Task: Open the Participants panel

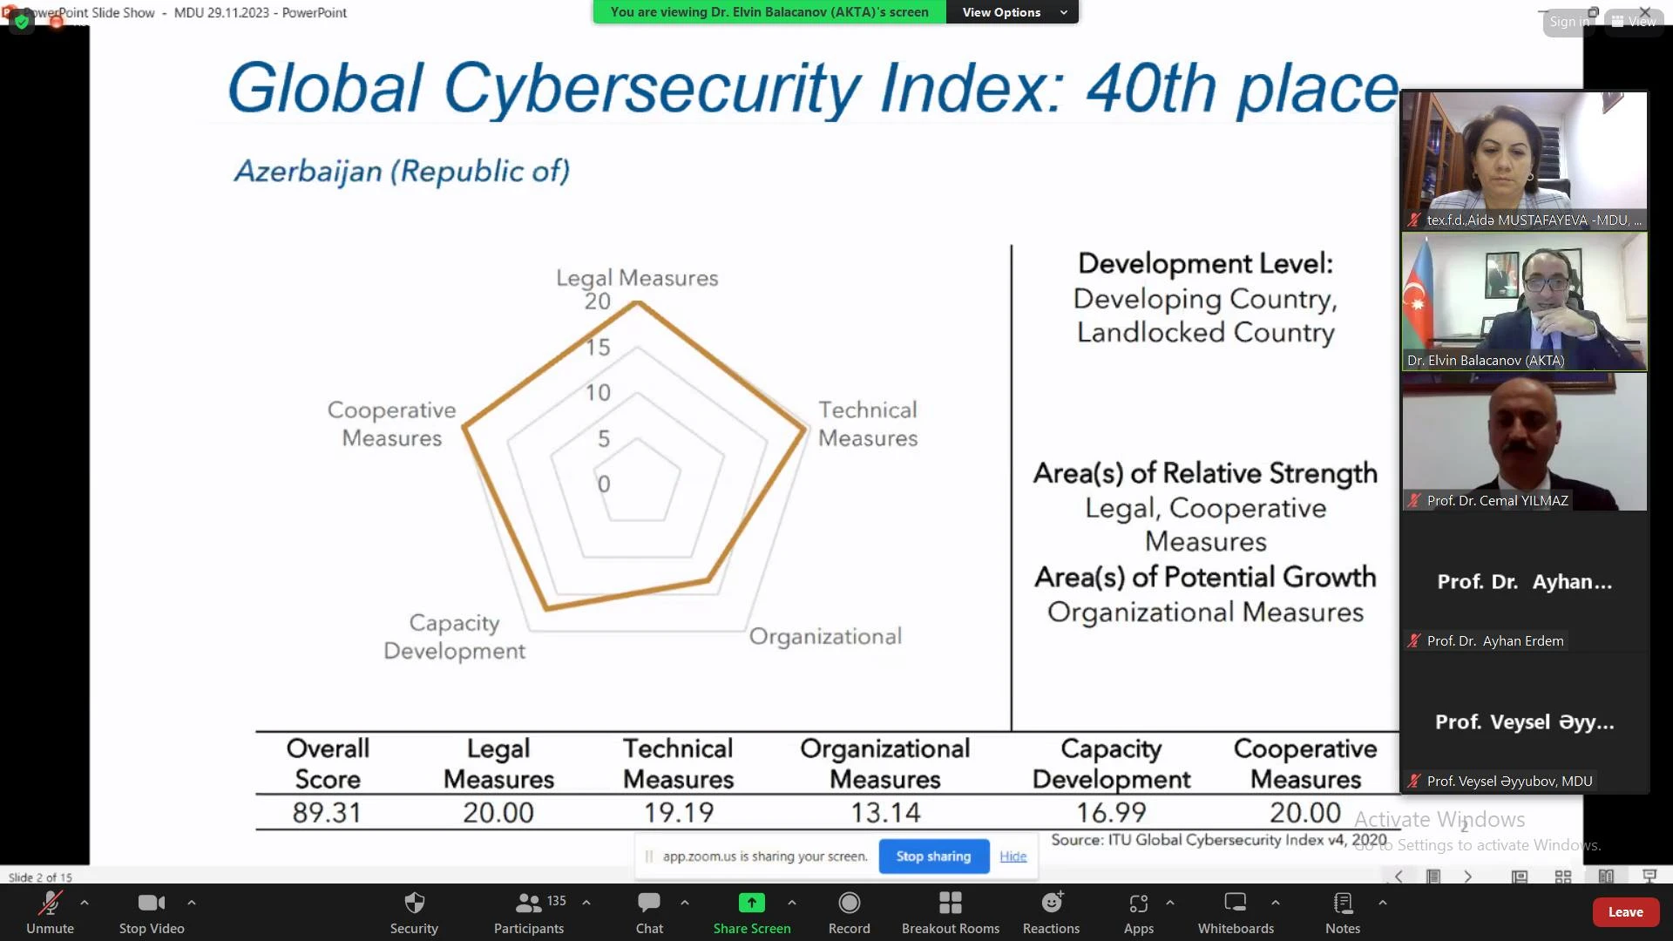Action: [529, 912]
